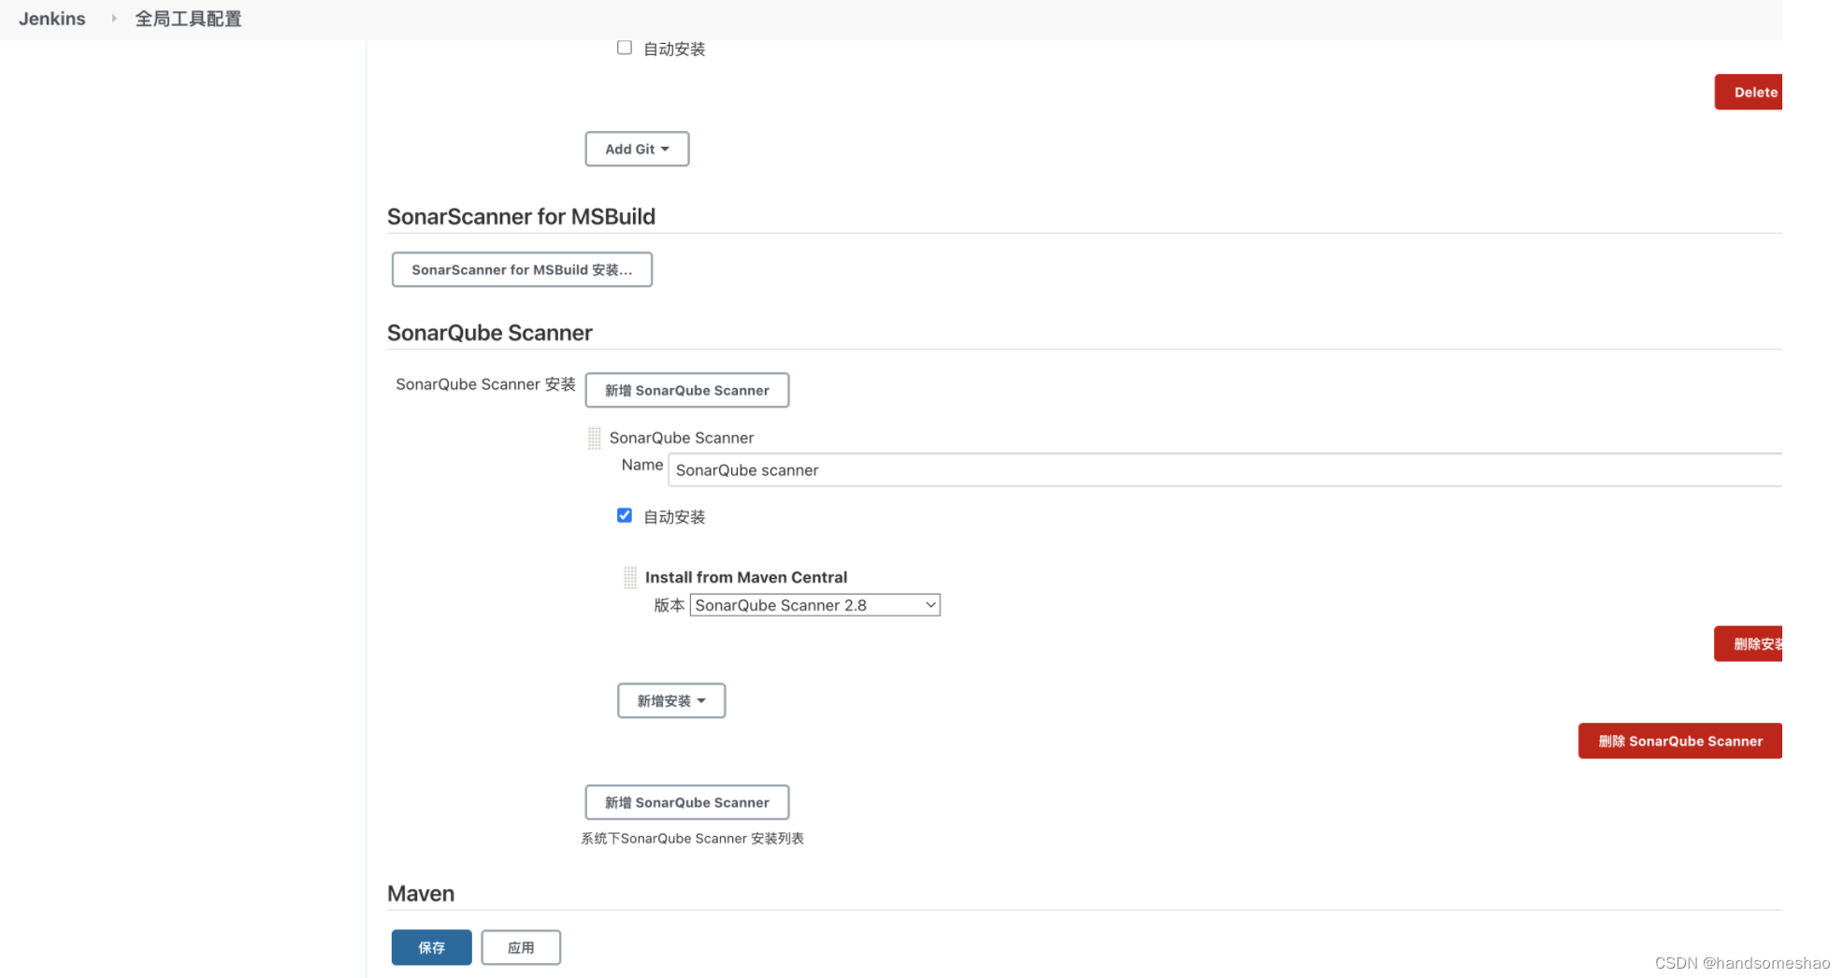Image resolution: width=1844 pixels, height=978 pixels.
Task: Click the lower 新增 SonarQube Scanner button
Action: point(686,802)
